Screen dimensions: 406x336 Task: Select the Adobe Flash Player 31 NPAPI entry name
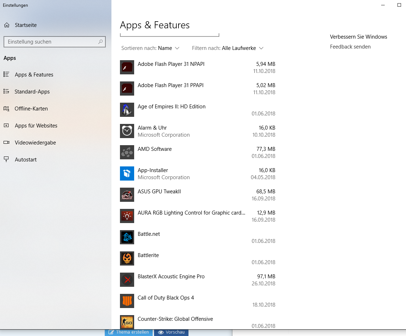click(x=171, y=64)
